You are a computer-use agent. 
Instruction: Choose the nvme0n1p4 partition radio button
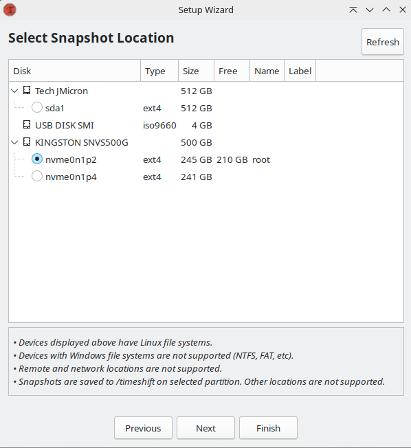click(x=37, y=177)
